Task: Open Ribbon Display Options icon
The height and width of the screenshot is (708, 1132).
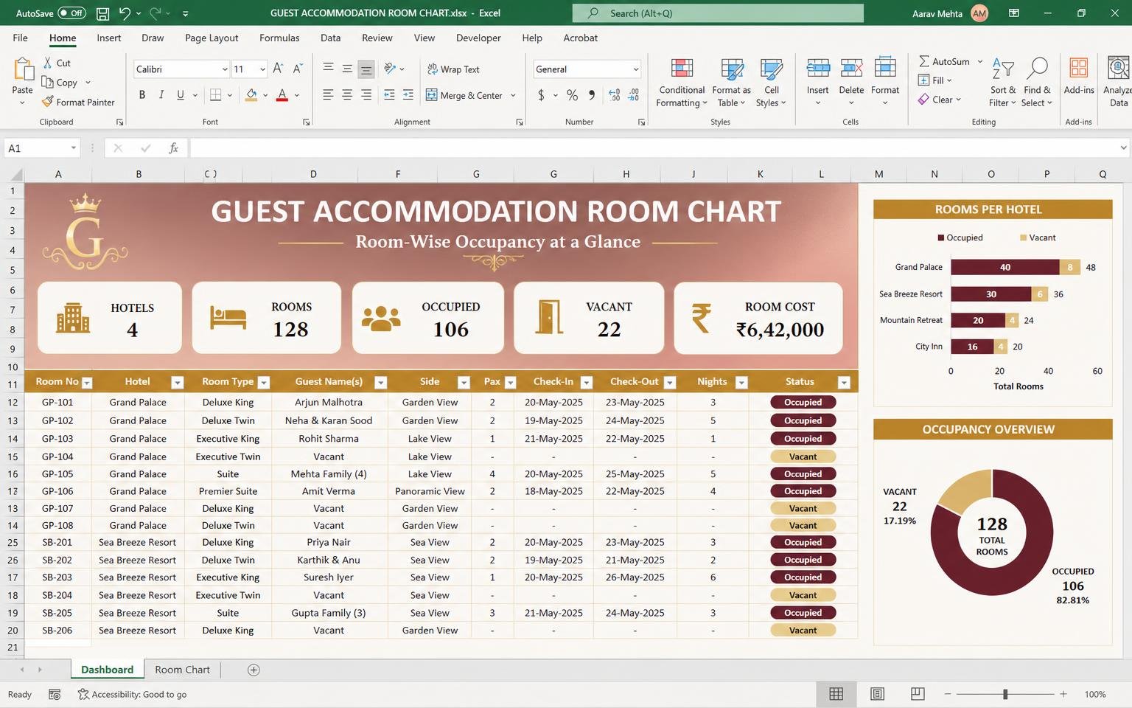Action: [1014, 13]
